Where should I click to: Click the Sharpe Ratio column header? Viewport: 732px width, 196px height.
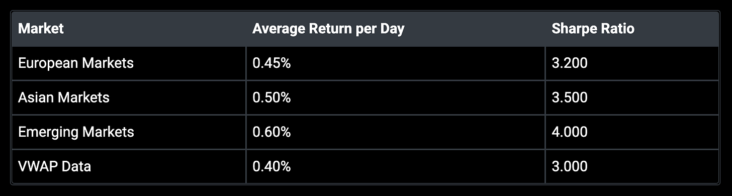[593, 29]
